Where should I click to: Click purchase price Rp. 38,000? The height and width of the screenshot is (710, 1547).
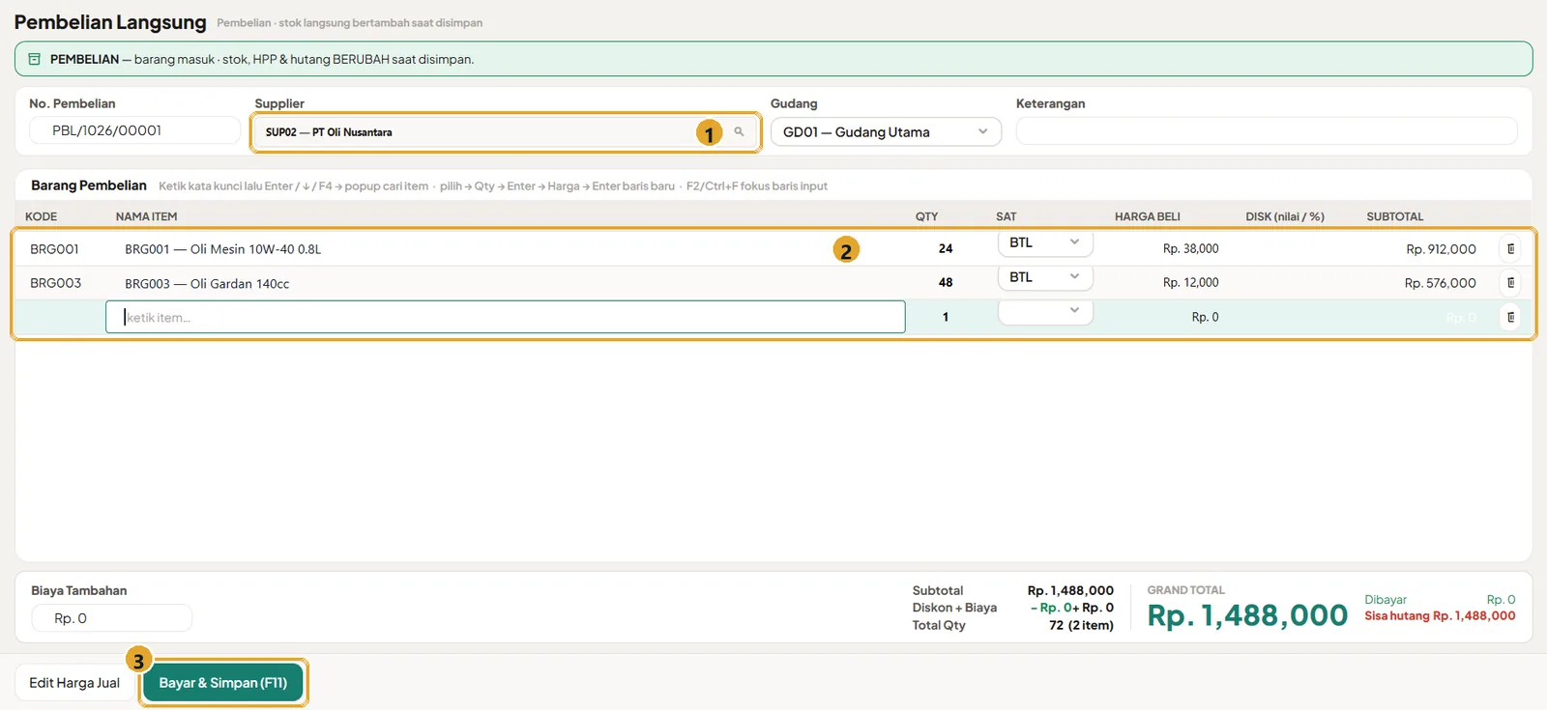(x=1190, y=249)
